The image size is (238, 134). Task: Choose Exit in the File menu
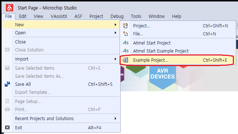61,127
